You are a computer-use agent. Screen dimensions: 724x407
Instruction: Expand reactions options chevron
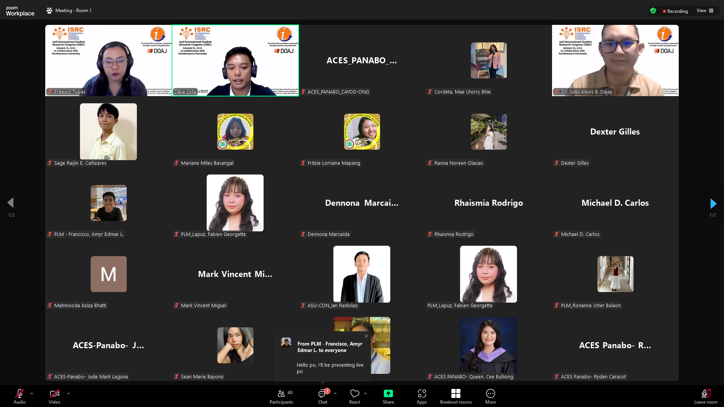tap(365, 393)
